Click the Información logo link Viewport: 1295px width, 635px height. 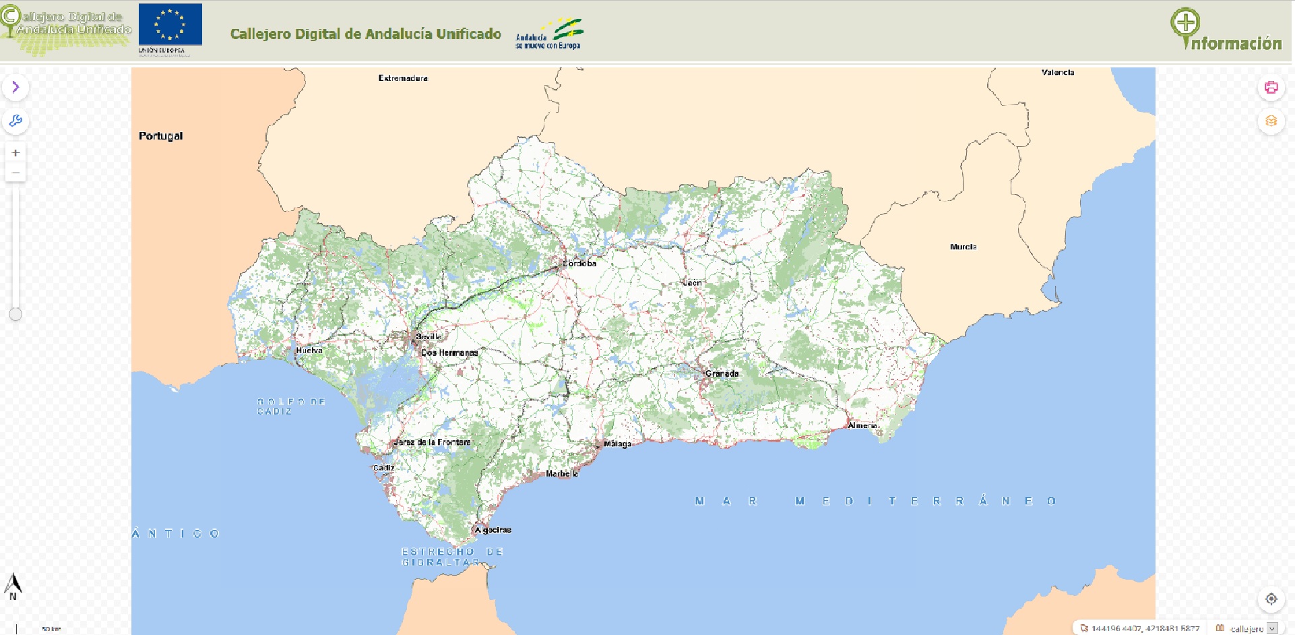[x=1226, y=30]
